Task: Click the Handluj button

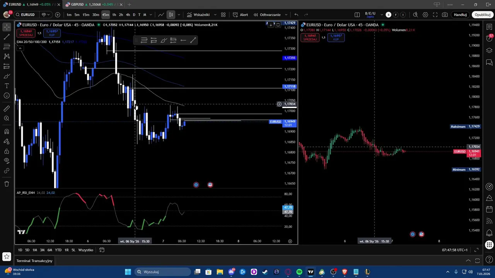Action: (x=460, y=15)
